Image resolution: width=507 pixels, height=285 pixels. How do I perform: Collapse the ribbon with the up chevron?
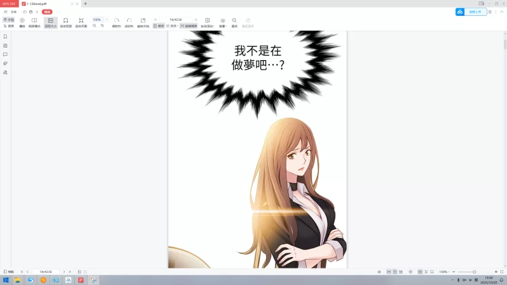(x=502, y=12)
